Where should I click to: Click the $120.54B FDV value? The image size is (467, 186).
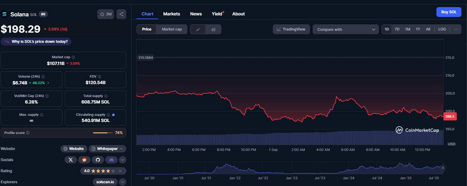tap(95, 83)
